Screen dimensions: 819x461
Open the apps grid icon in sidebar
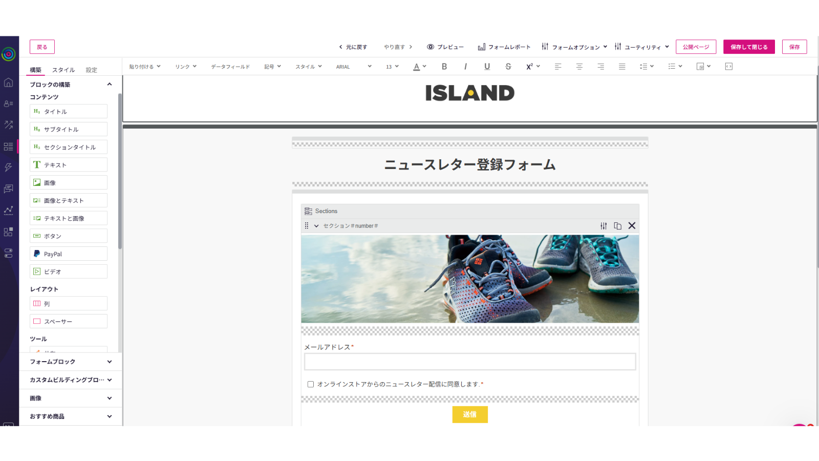click(8, 232)
